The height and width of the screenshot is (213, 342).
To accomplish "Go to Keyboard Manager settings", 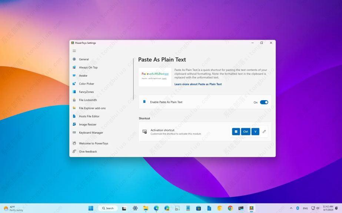I will click(x=91, y=133).
